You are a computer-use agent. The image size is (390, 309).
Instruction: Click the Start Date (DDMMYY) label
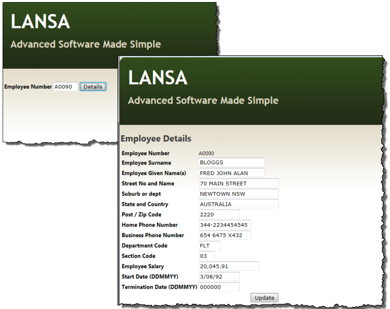[150, 277]
